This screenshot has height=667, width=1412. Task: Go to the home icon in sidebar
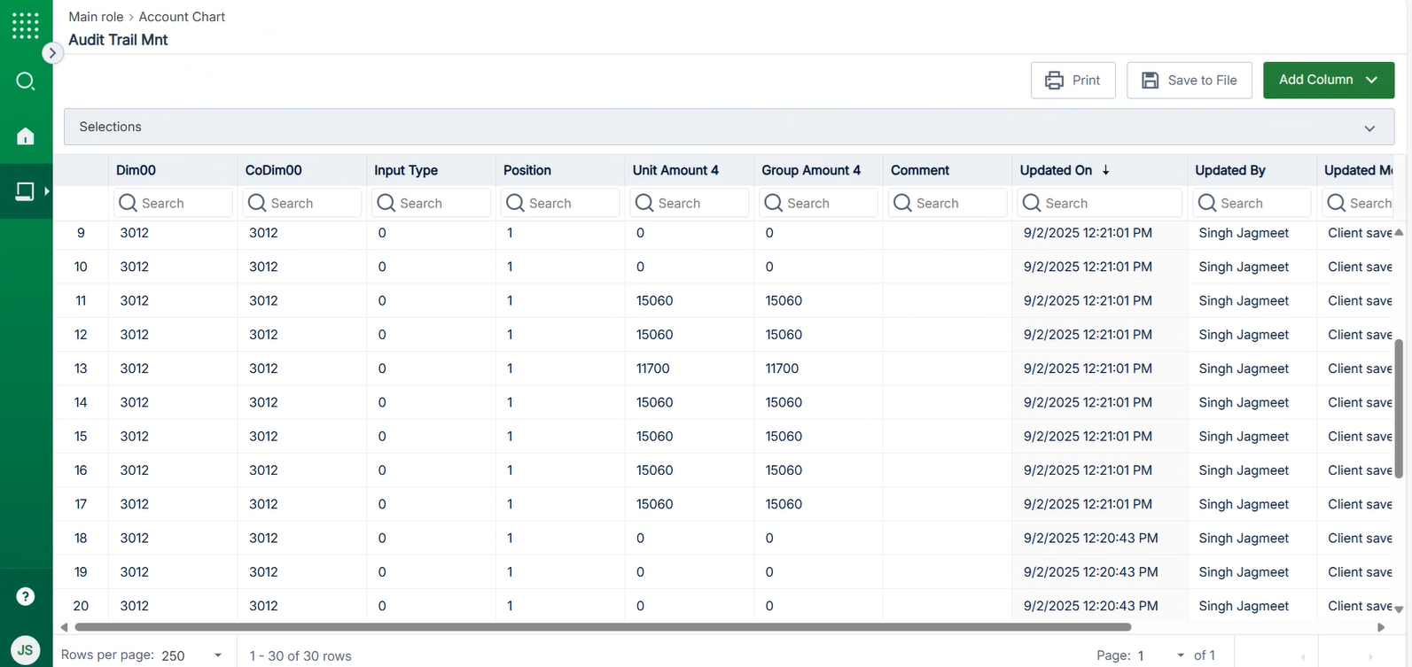point(26,136)
